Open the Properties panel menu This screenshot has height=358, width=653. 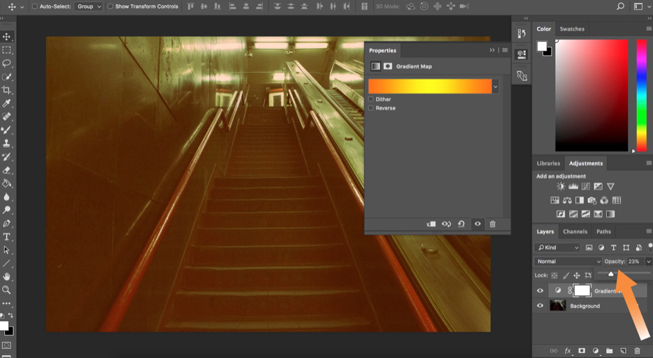pos(505,50)
